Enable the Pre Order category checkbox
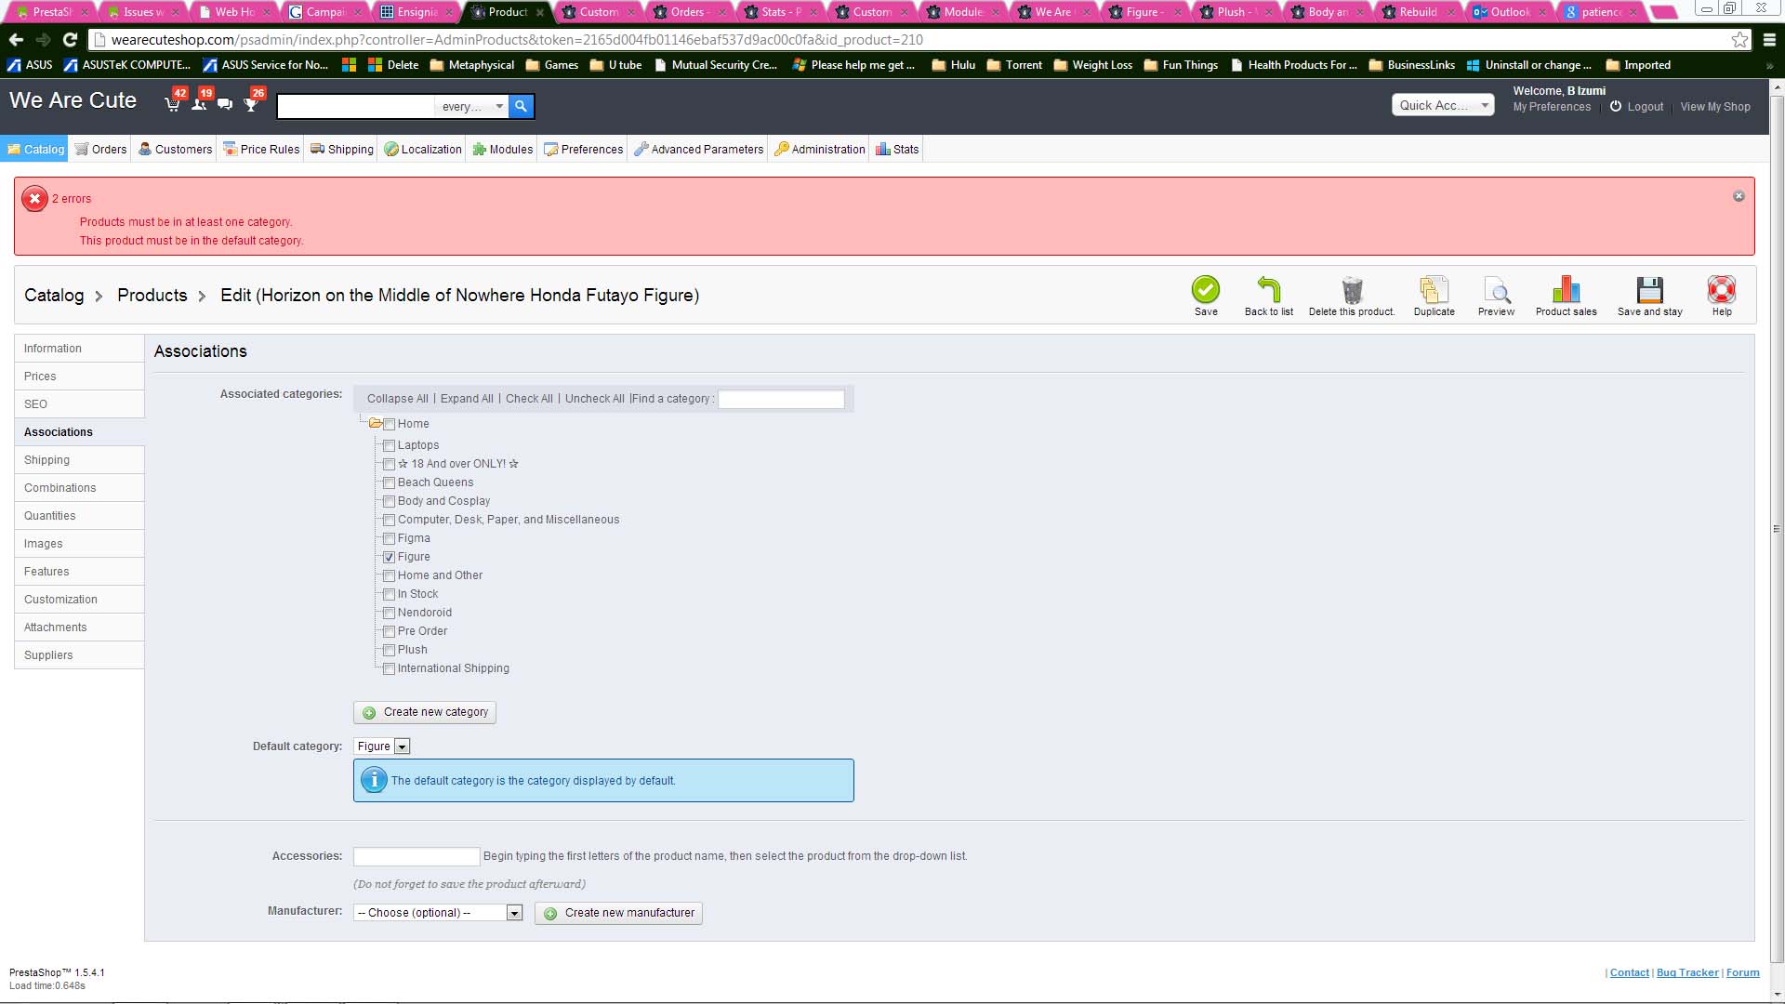Screen dimensions: 1785x1004 click(x=390, y=631)
